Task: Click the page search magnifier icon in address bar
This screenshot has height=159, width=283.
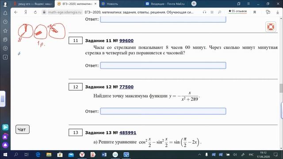Action: click(219, 12)
